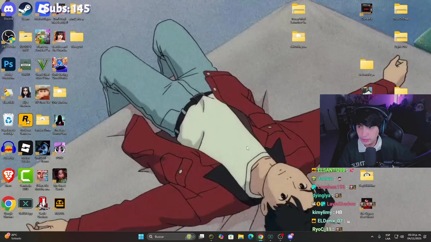Open Discord from the taskbar
Image resolution: width=431 pixels, height=242 pixels.
pyautogui.click(x=290, y=237)
